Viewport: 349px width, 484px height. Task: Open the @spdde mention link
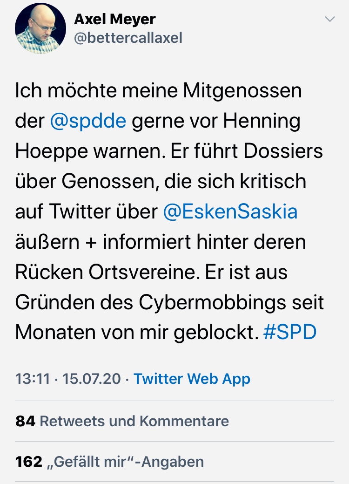coord(88,121)
